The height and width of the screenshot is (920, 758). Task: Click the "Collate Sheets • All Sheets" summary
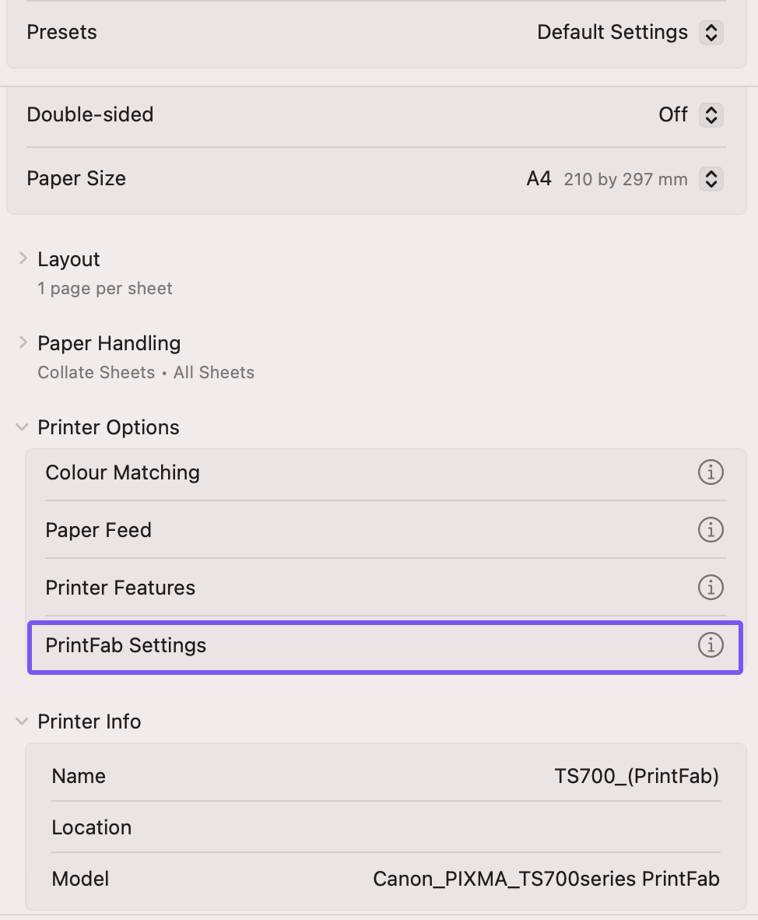(146, 373)
